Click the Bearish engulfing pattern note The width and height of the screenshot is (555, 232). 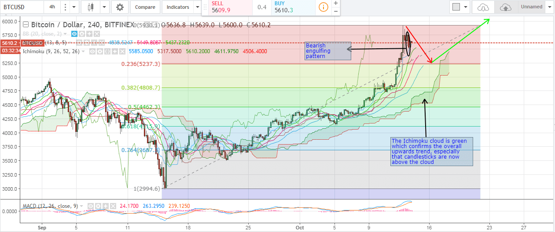click(x=328, y=51)
